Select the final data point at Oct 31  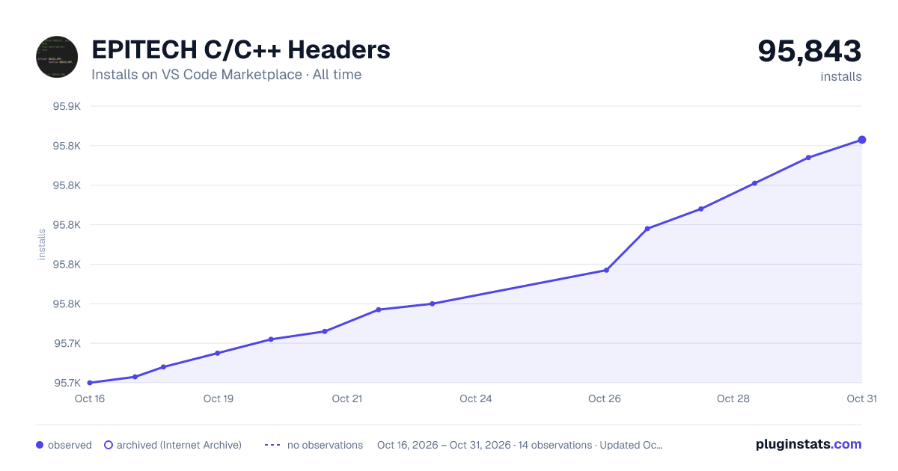point(862,140)
